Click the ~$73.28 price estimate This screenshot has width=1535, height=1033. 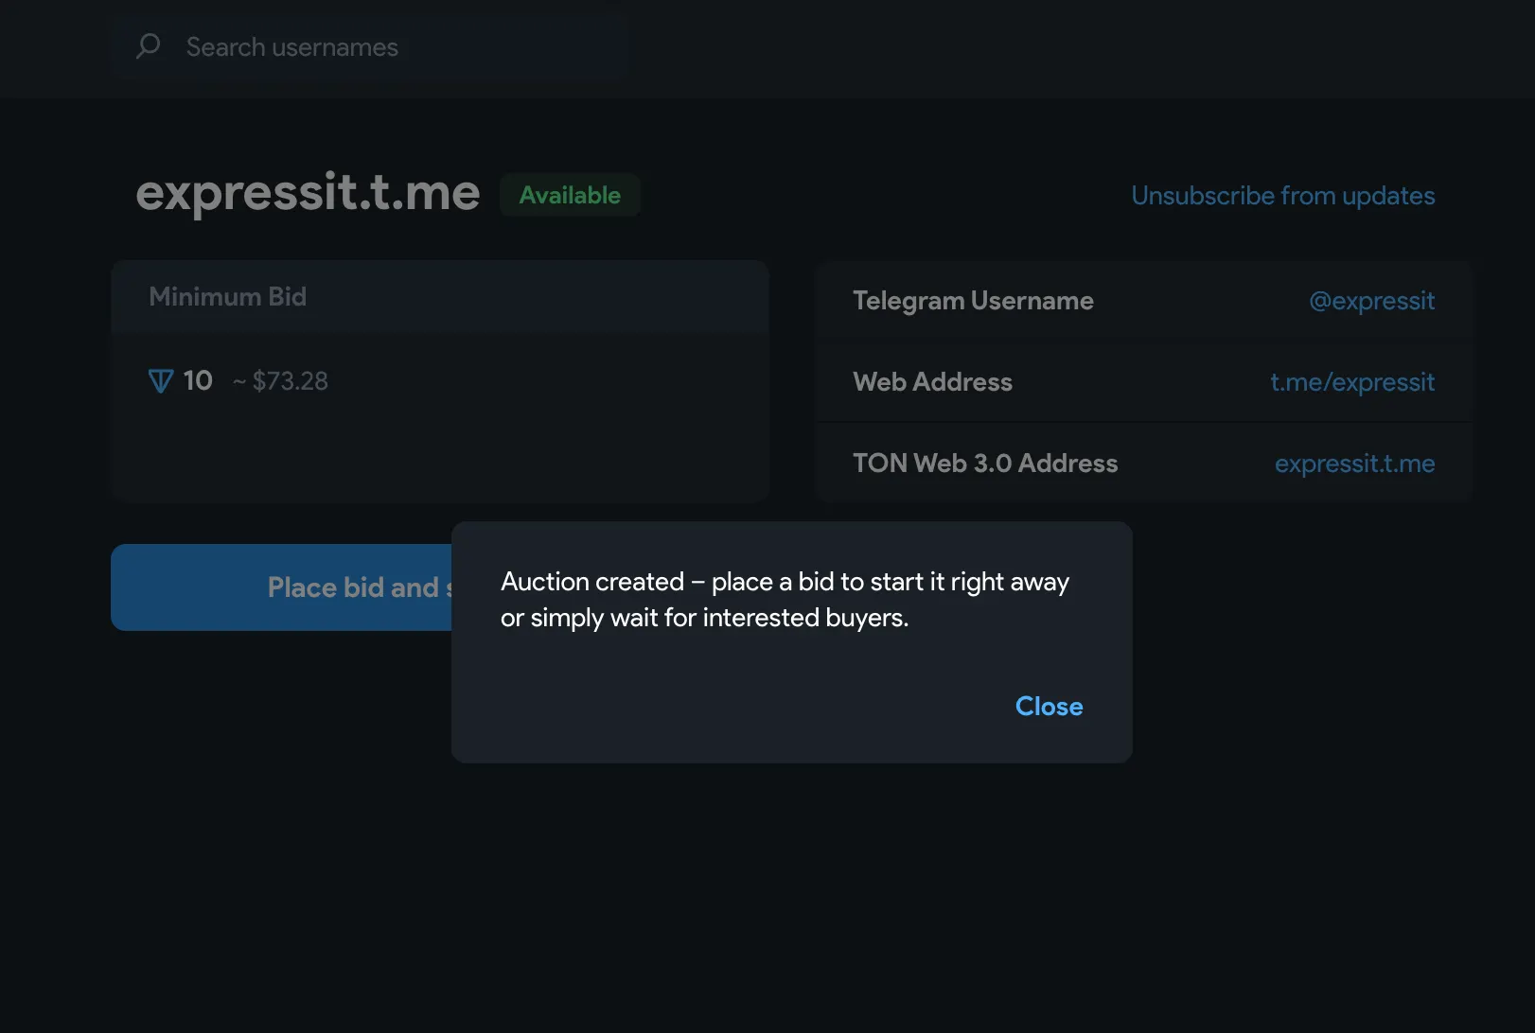point(281,381)
